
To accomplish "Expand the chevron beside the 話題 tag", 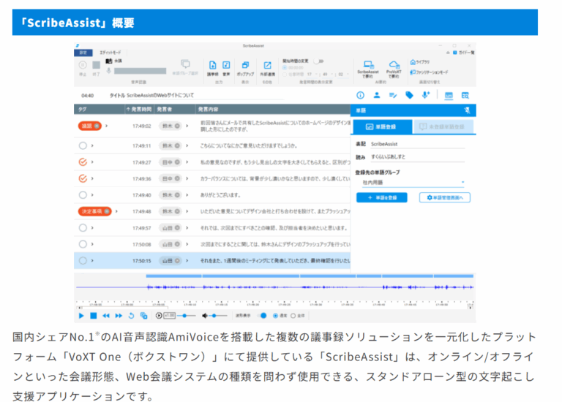I will point(106,126).
